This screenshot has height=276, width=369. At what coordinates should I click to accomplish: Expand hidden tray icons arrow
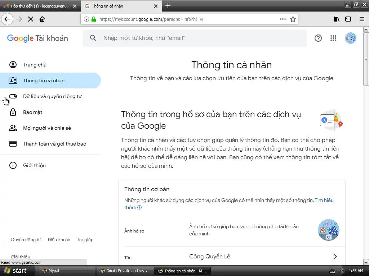pyautogui.click(x=342, y=271)
